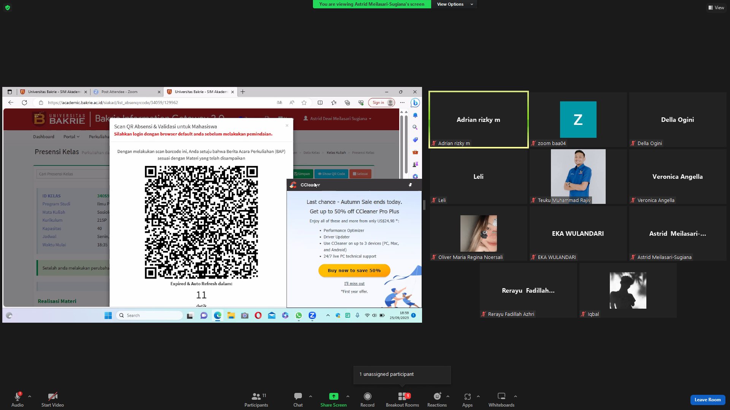Show hidden tray icons chevron
Screen dimensions: 730x410
click(x=328, y=315)
